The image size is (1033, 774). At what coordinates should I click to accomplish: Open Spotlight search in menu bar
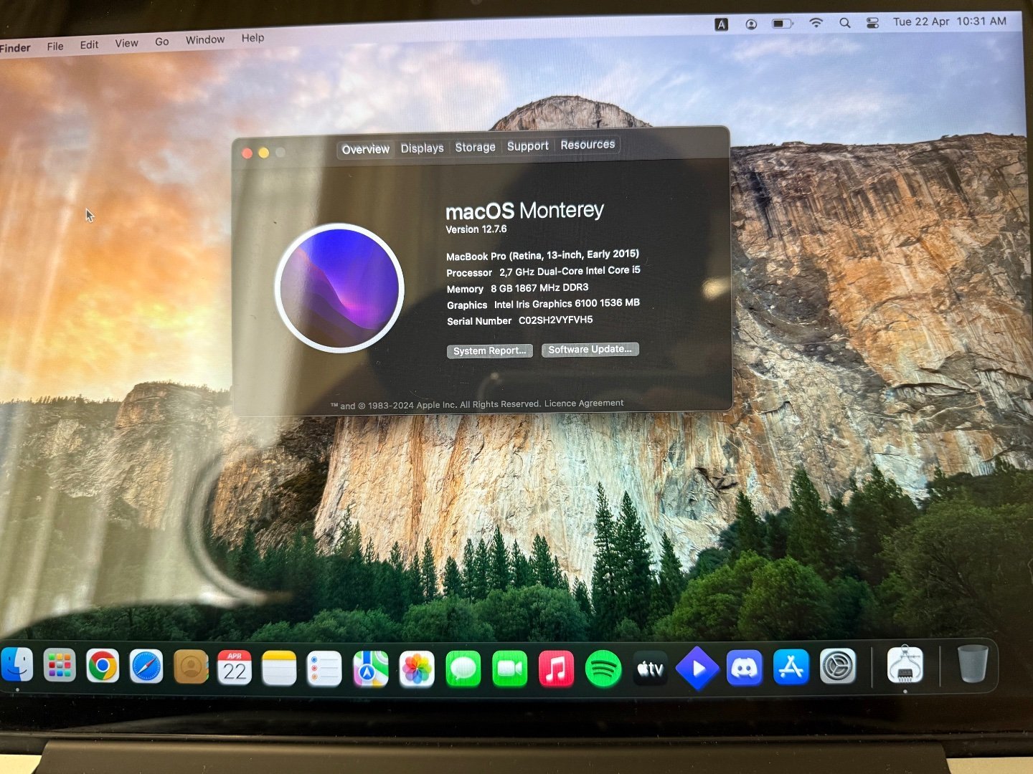tap(845, 23)
